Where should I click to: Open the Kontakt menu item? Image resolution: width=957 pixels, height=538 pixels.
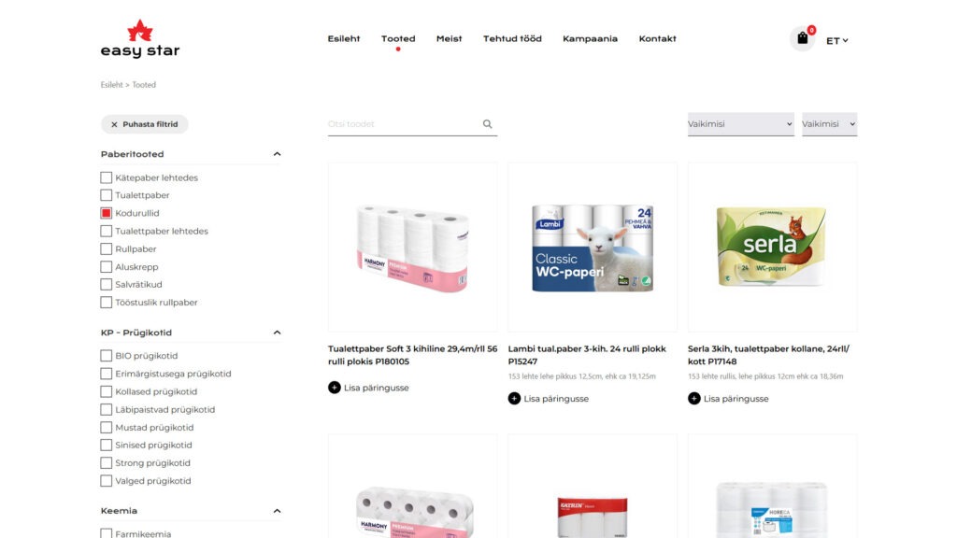pyautogui.click(x=657, y=38)
